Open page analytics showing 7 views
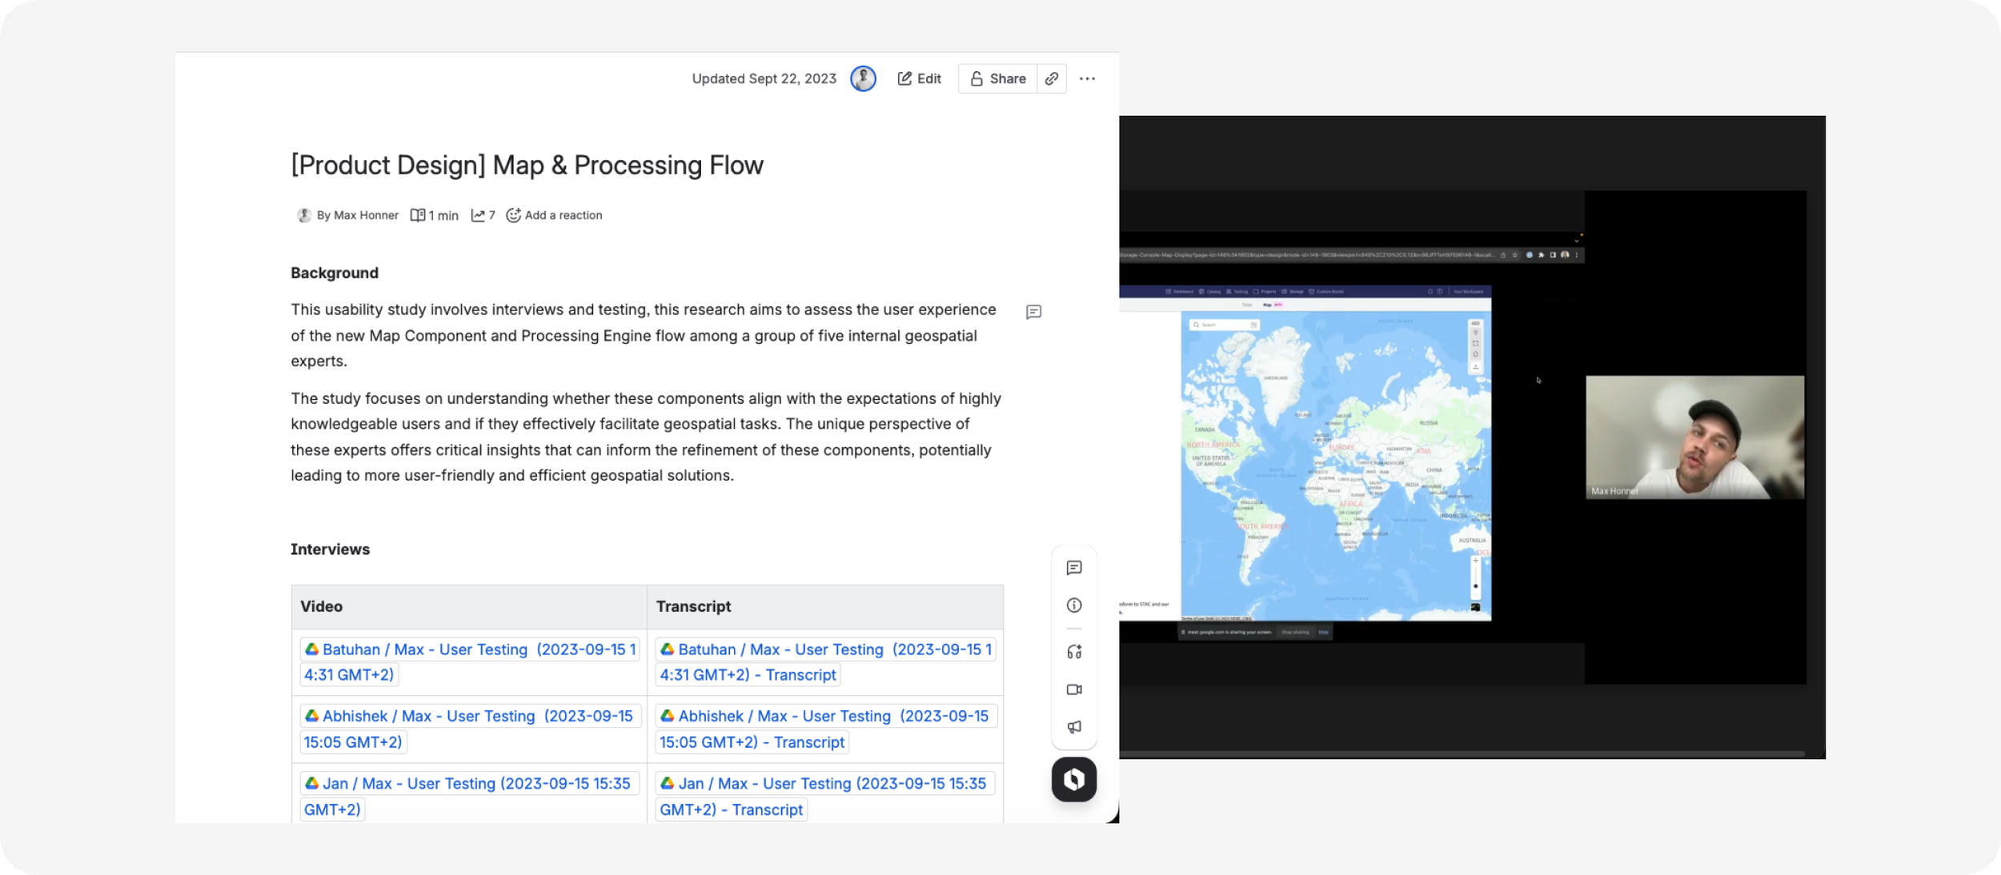 click(x=483, y=215)
